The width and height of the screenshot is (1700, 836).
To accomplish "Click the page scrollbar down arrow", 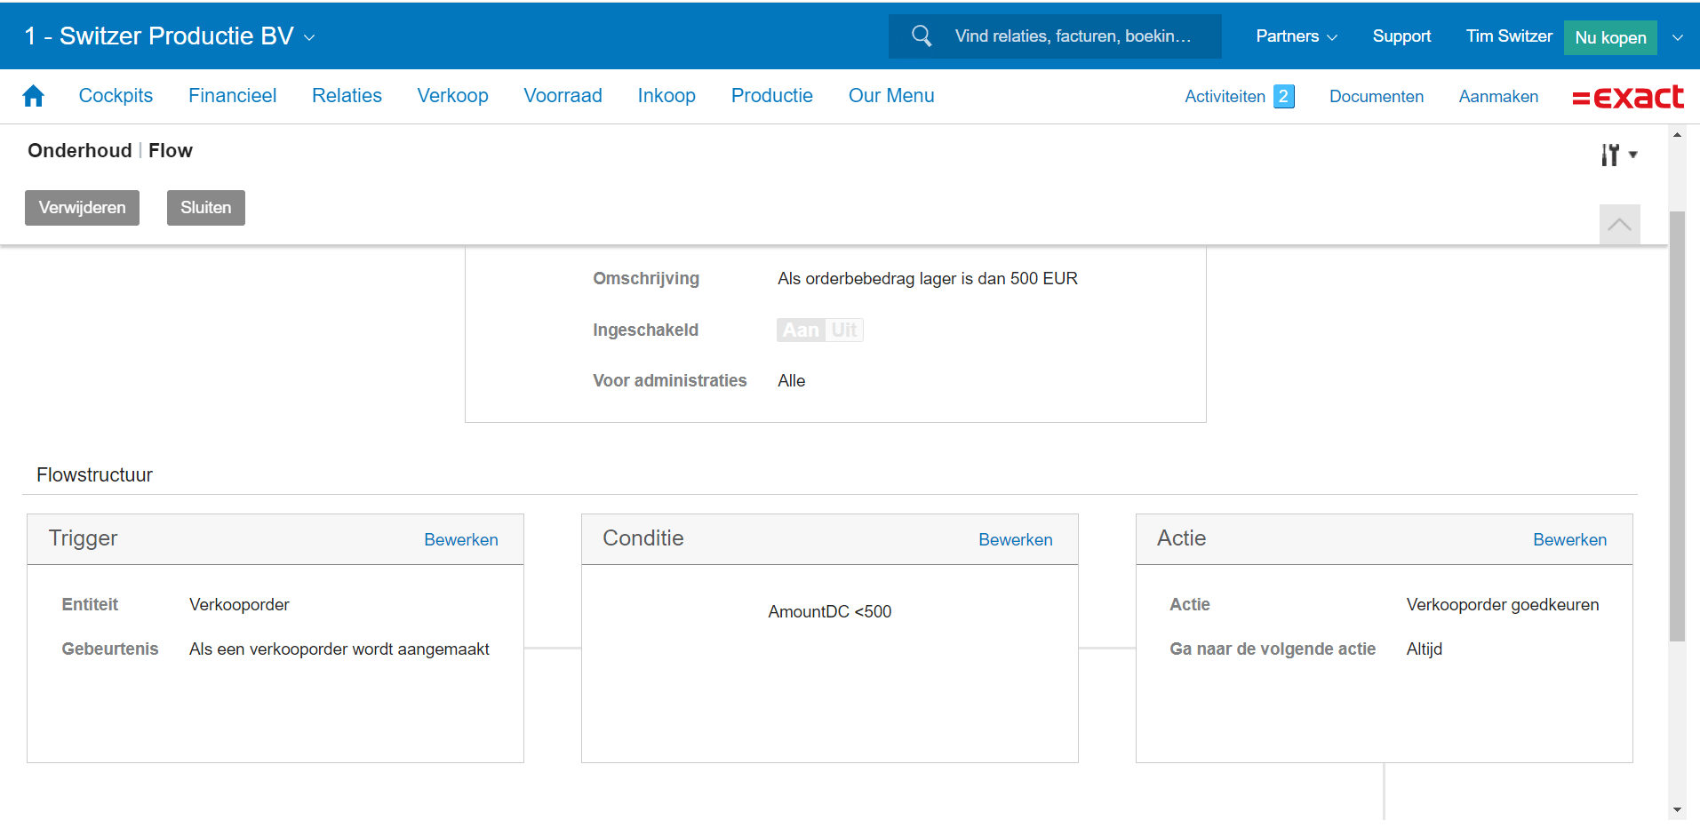I will [x=1677, y=810].
